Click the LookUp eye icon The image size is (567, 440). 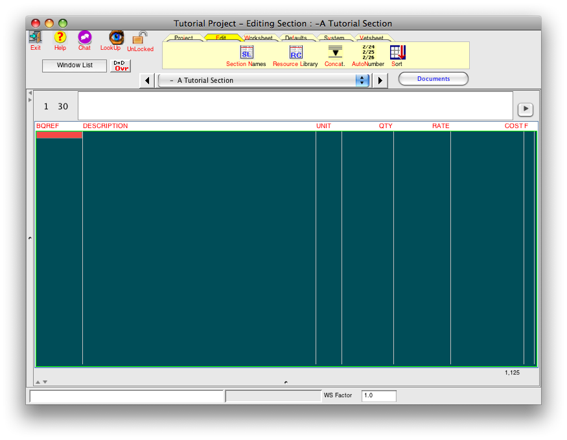click(x=117, y=37)
